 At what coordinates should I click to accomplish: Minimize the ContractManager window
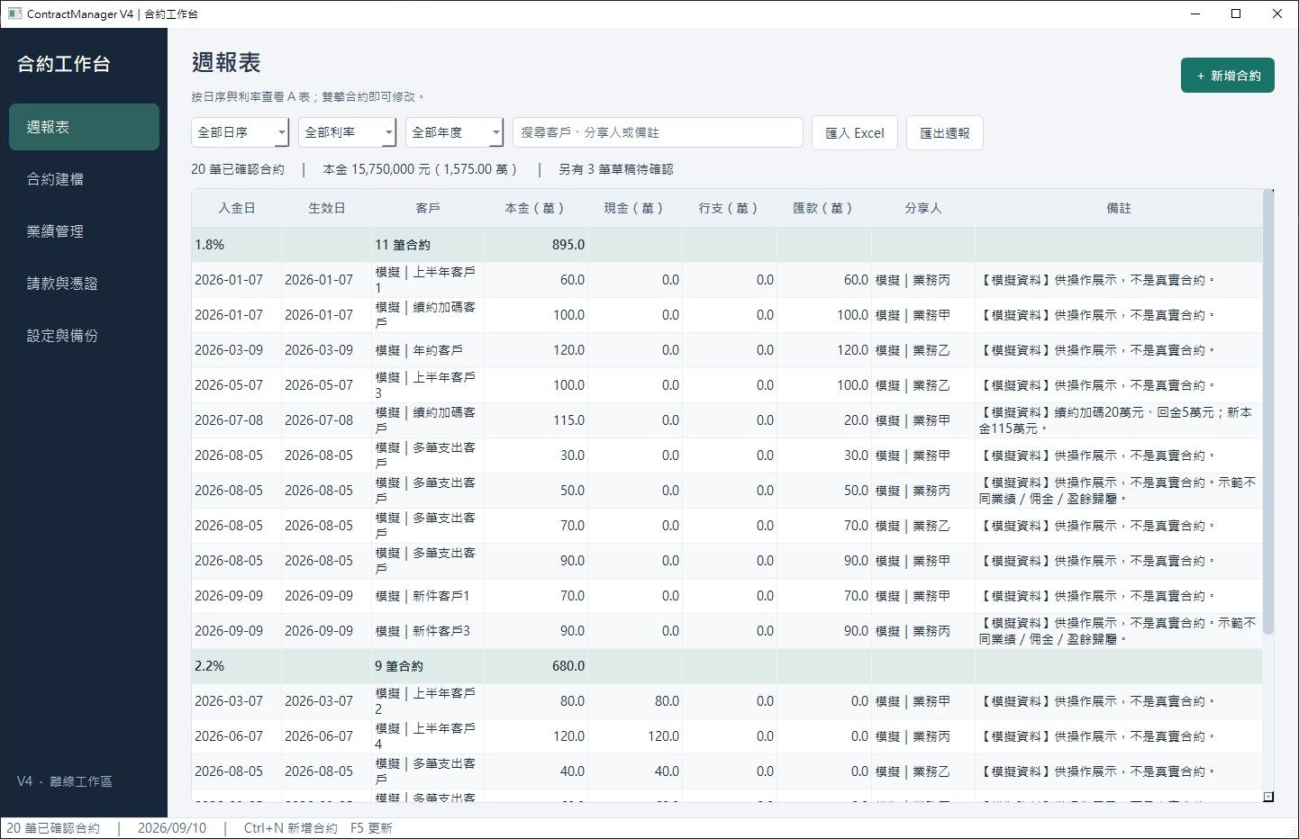click(x=1195, y=14)
